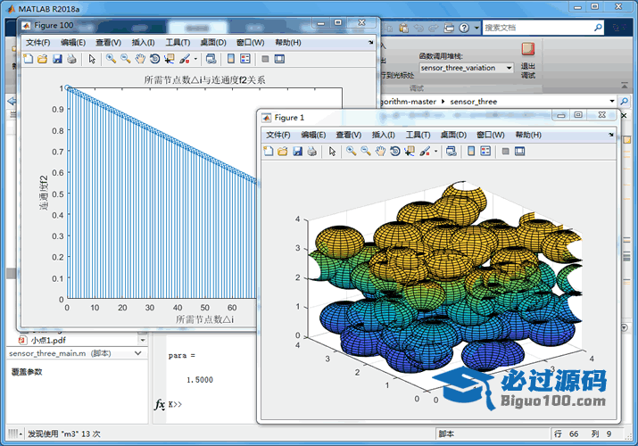Activate Rotate 3D tool in Figure 1 toolbar
Screen dimensions: 638x446
[395, 152]
